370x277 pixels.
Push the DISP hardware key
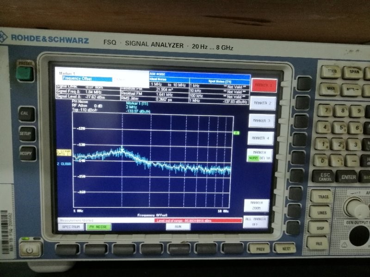(x=319, y=228)
